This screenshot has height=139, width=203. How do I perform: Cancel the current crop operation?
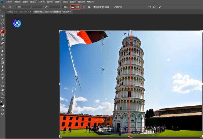point(154,7)
